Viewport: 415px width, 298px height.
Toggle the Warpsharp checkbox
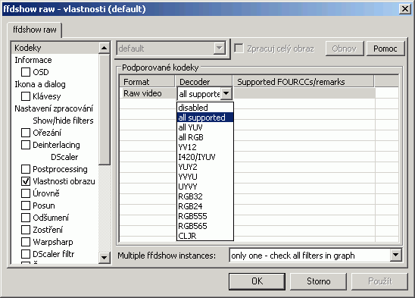click(x=26, y=242)
